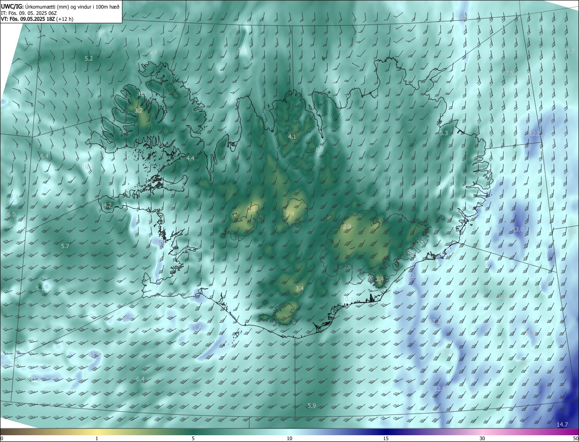
Task: Click the 13.0 value label east of Iceland
Action: click(x=518, y=230)
